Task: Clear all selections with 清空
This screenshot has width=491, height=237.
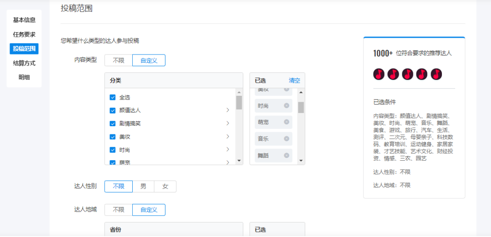Action: [294, 80]
